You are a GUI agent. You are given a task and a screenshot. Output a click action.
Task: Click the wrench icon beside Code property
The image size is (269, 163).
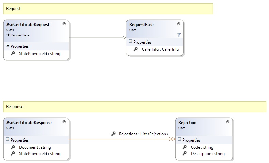(185, 147)
